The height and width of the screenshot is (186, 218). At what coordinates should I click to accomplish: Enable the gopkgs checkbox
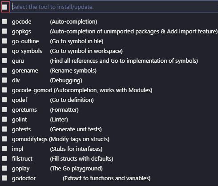click(x=4, y=31)
